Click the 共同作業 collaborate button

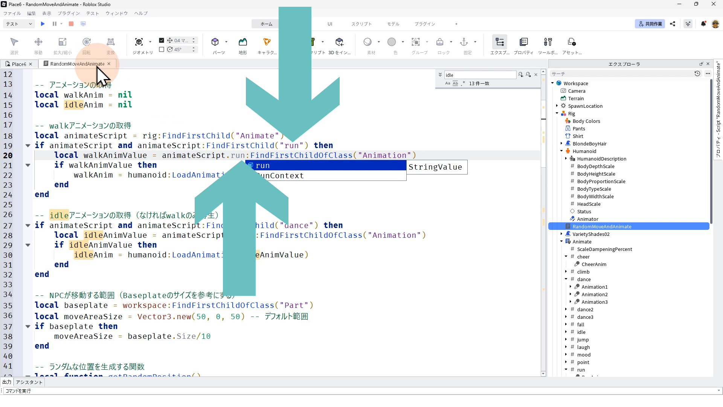coord(650,24)
